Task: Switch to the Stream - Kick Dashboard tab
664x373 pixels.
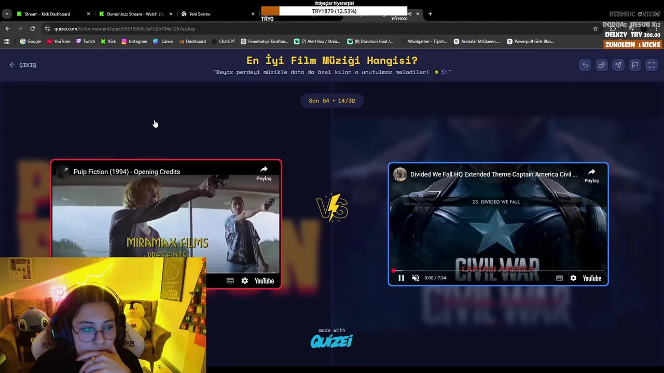Action: pos(53,14)
